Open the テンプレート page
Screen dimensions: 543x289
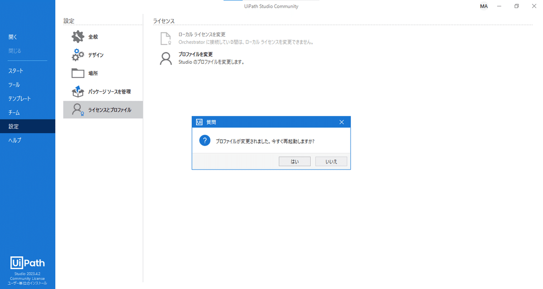[x=28, y=99]
